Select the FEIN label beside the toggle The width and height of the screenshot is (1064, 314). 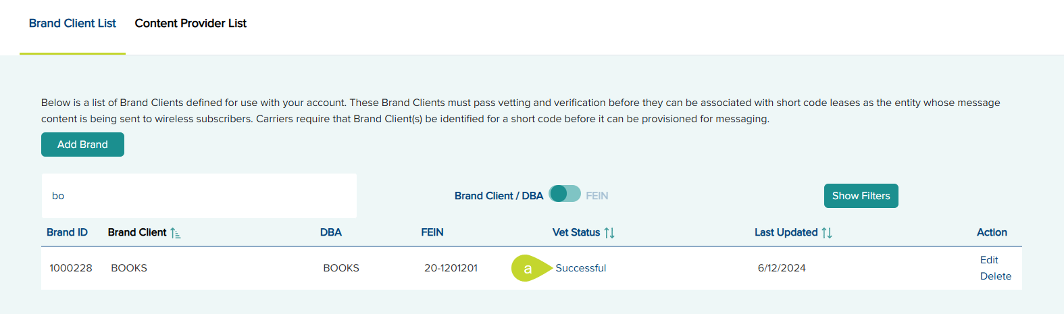click(x=597, y=196)
